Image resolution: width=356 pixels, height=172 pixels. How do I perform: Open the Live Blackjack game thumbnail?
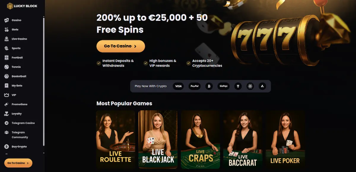click(158, 139)
